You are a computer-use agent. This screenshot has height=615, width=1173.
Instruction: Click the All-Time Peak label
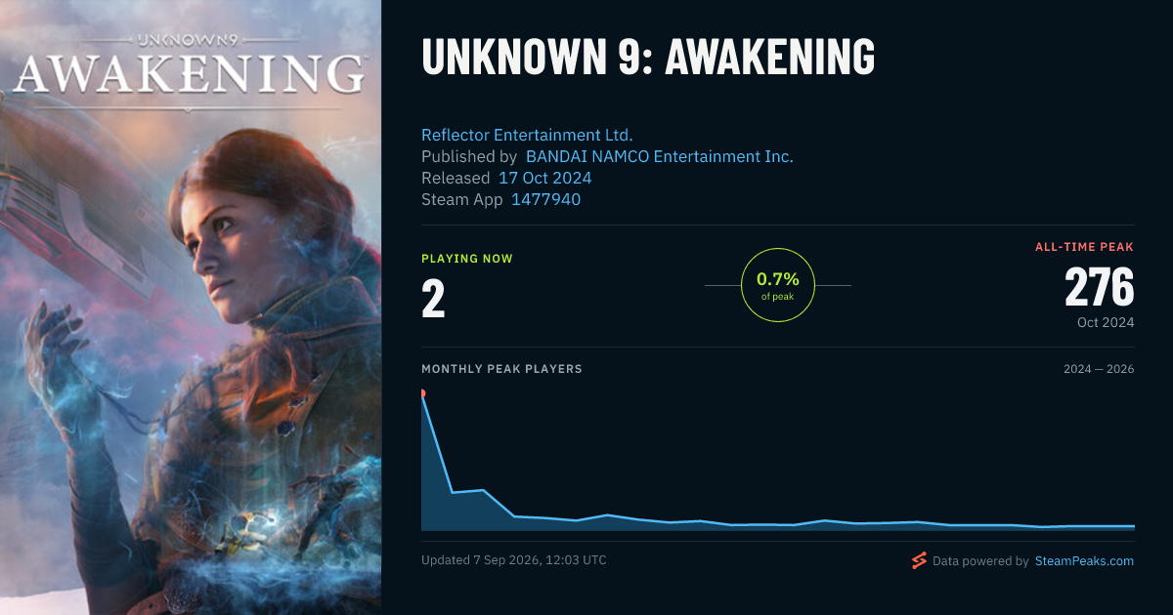1084,247
